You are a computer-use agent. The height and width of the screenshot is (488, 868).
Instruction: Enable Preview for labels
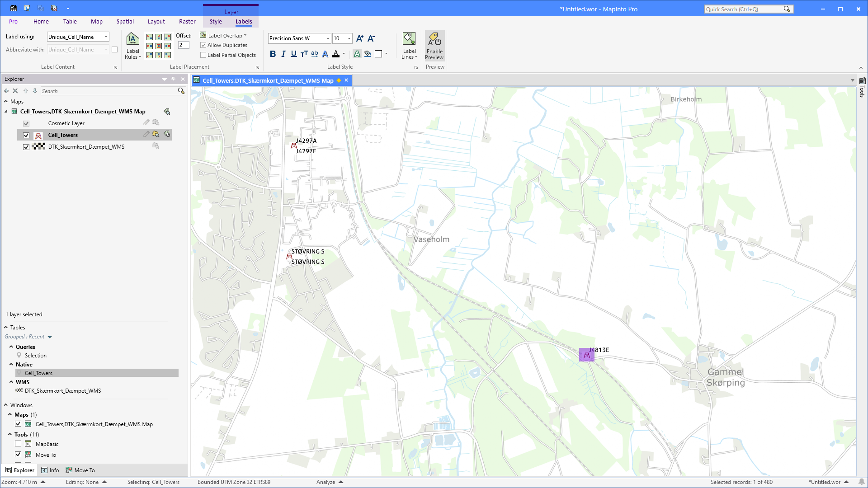[x=434, y=46]
